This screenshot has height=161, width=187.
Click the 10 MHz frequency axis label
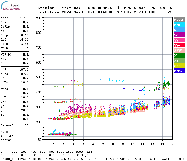[133, 144]
